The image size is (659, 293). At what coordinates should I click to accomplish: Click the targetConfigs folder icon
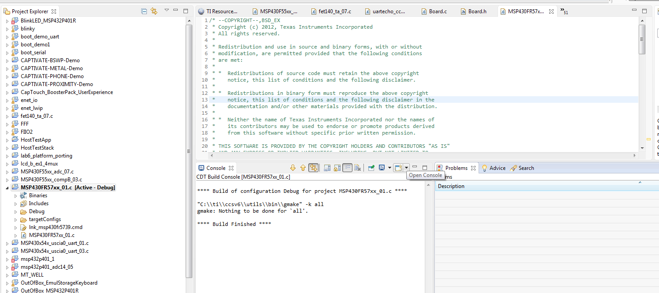(23, 219)
